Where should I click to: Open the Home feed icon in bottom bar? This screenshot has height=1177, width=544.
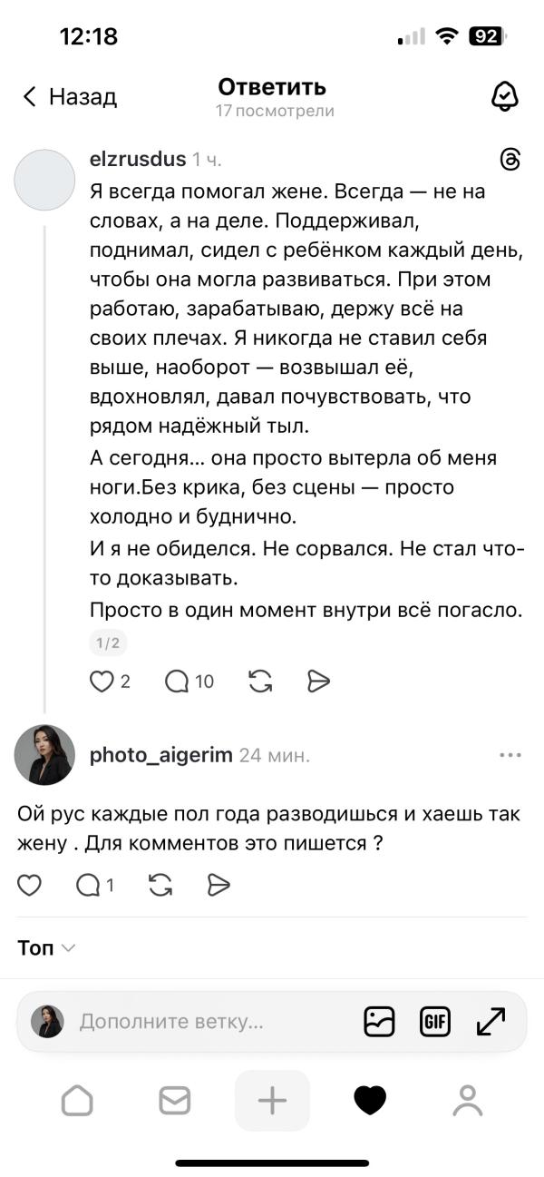pyautogui.click(x=77, y=1100)
